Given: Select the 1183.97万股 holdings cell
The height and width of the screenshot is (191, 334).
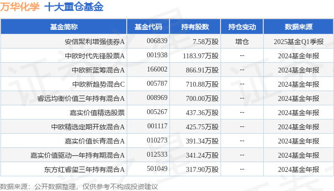Looking at the screenshot, I should click(x=201, y=56).
